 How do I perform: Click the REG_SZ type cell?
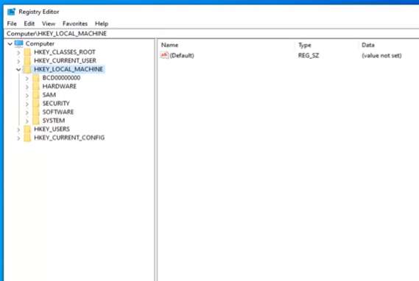point(309,55)
